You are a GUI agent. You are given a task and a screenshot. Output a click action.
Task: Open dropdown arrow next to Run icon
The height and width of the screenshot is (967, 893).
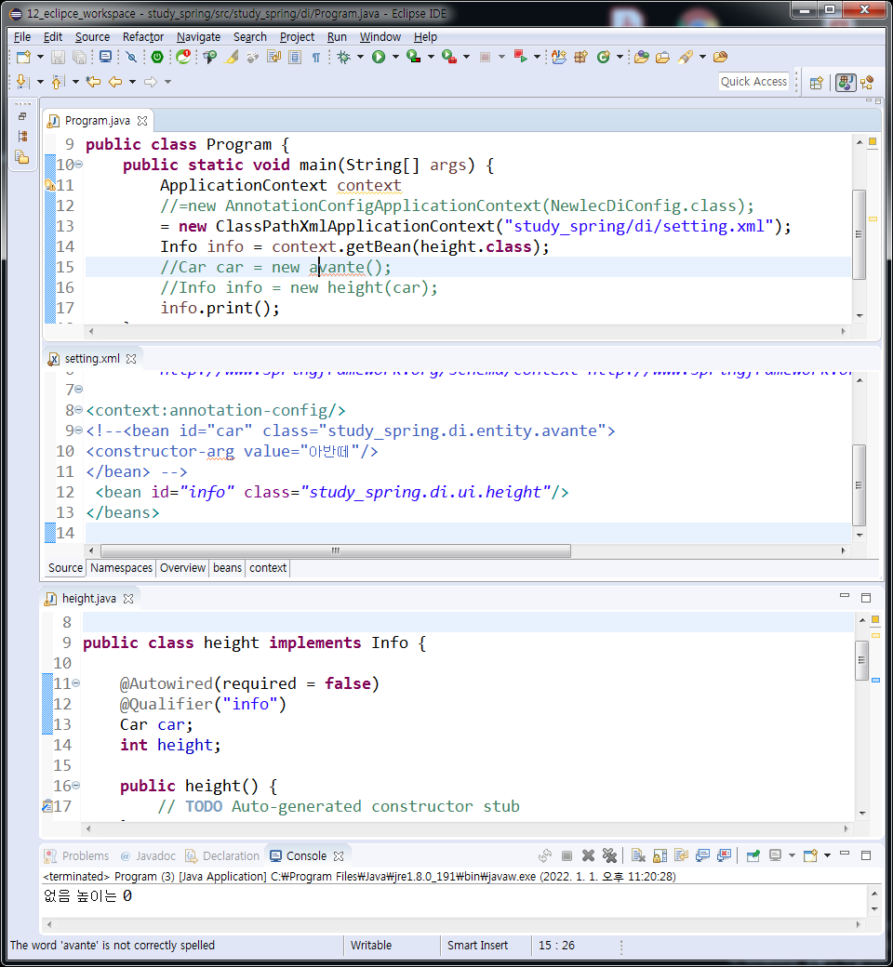[395, 58]
